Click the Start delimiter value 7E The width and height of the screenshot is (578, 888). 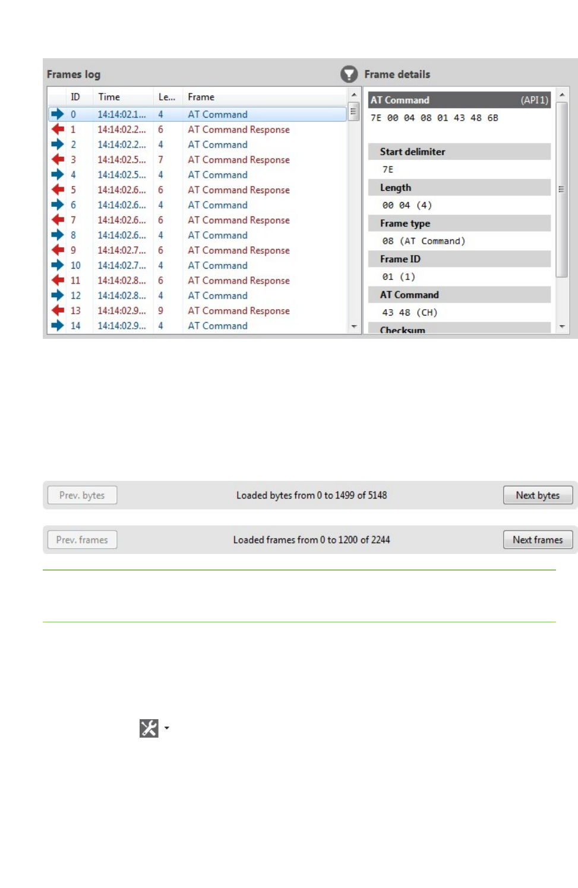(388, 169)
